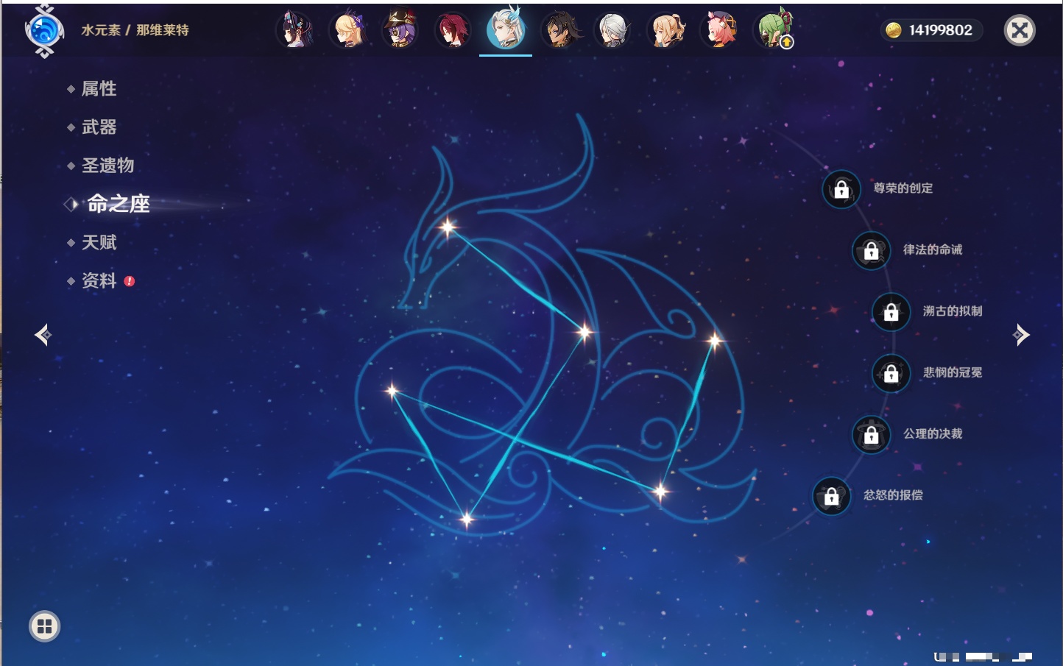Open the 天赋 talents menu
This screenshot has height=666, width=1063.
(x=99, y=242)
